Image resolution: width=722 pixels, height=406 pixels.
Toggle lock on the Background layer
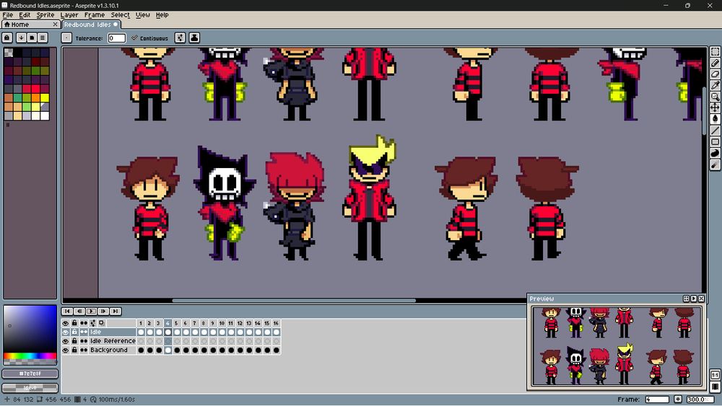pyautogui.click(x=74, y=350)
